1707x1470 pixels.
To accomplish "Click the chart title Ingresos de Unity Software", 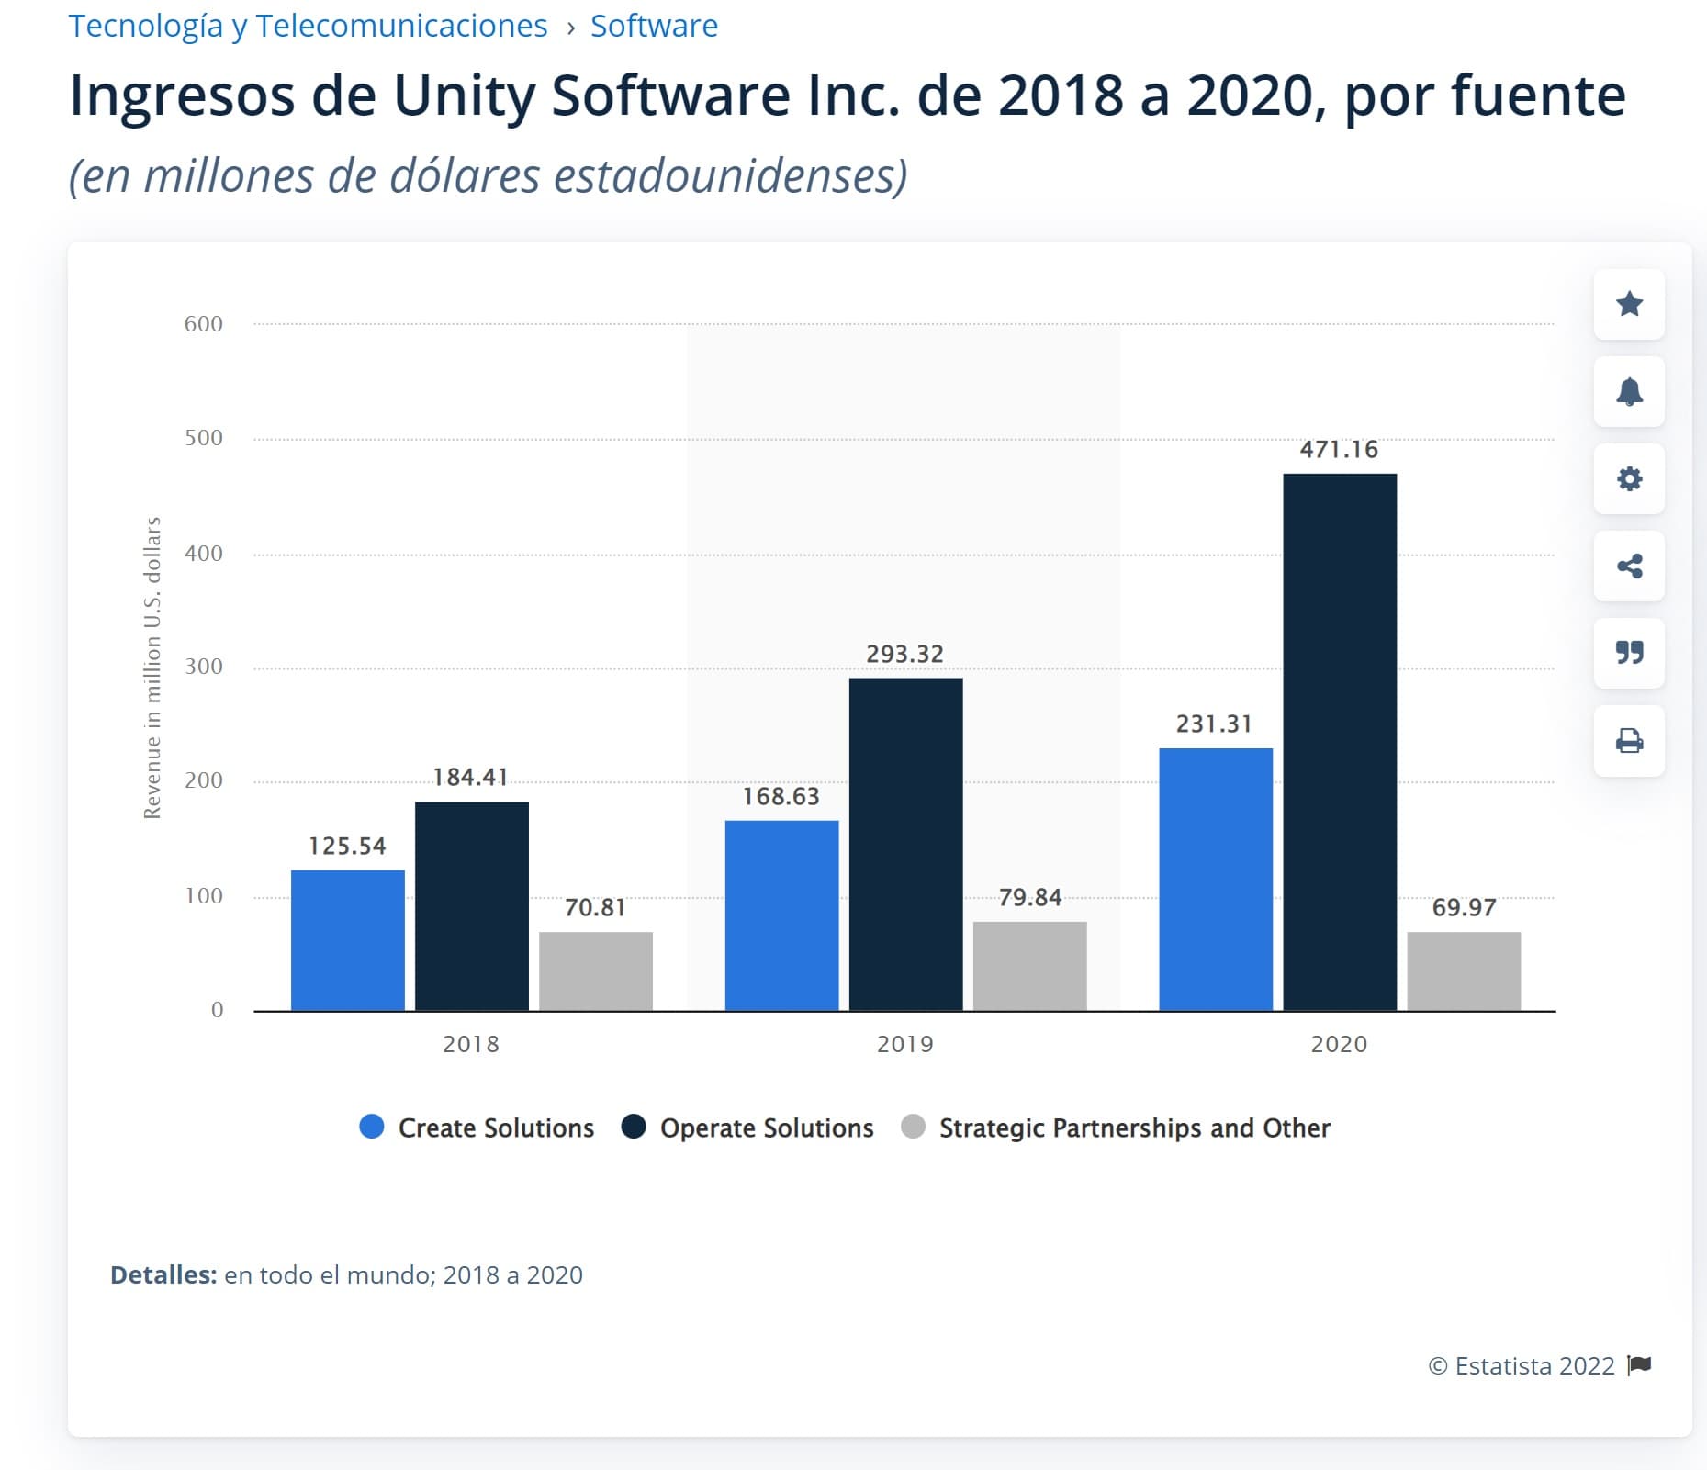I will (x=848, y=95).
